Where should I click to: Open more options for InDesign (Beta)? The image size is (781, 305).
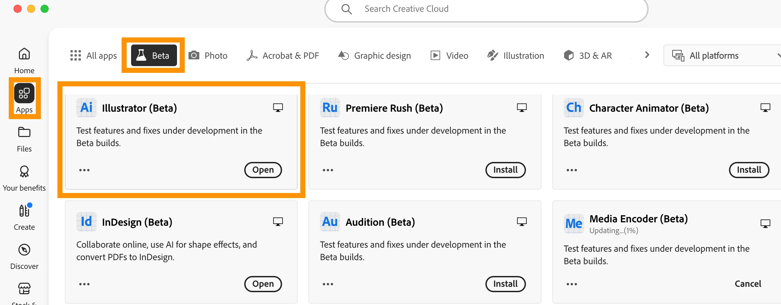[84, 284]
